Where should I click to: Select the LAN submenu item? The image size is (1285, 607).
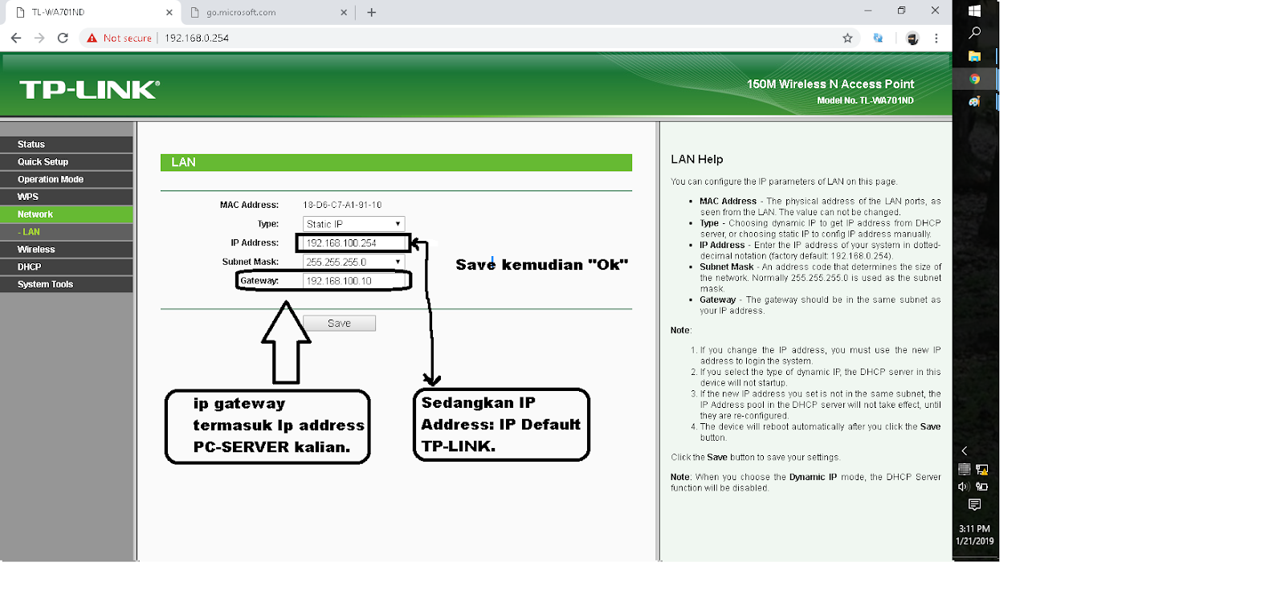(67, 232)
